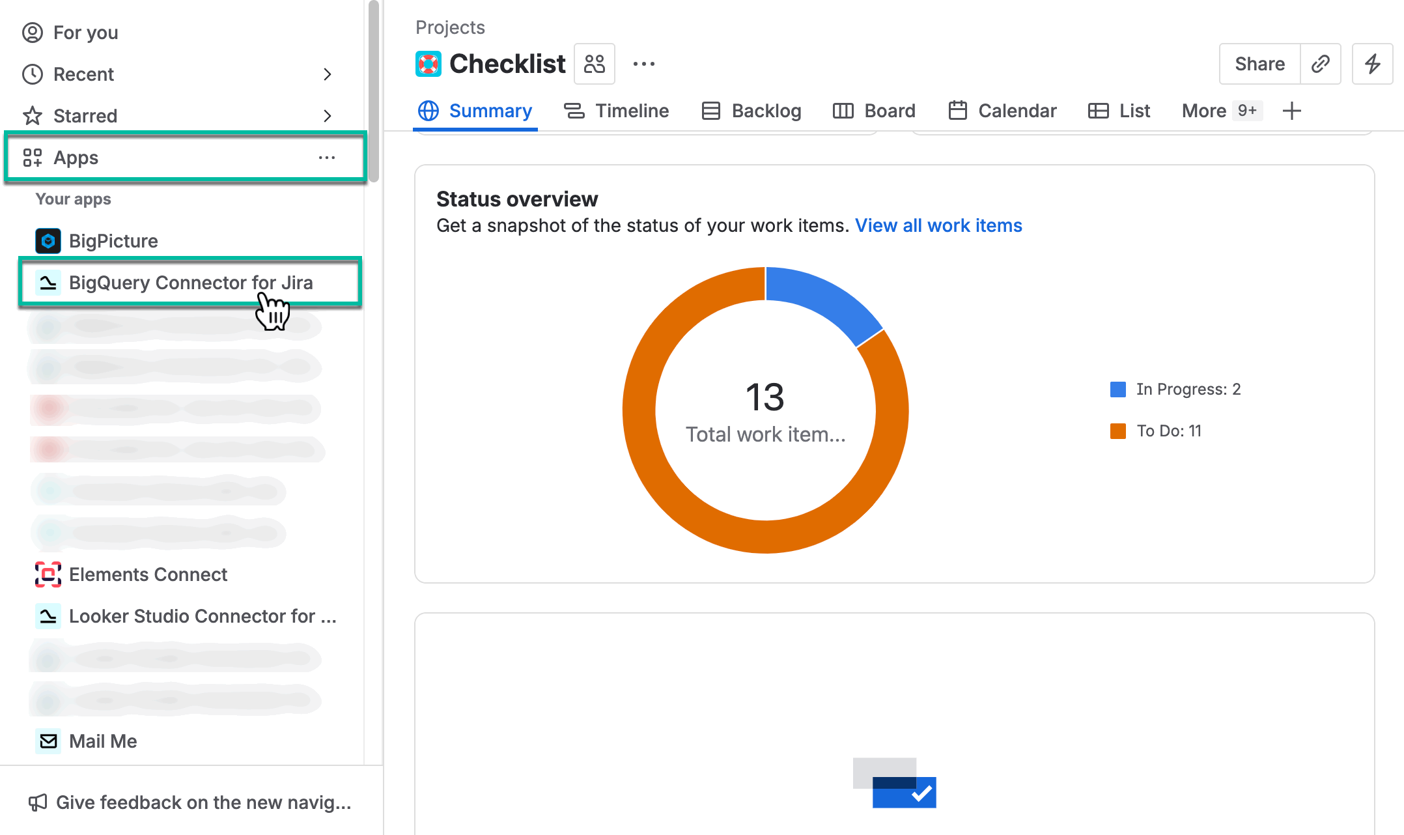
Task: Expand the Recent section chevron
Action: [x=327, y=74]
